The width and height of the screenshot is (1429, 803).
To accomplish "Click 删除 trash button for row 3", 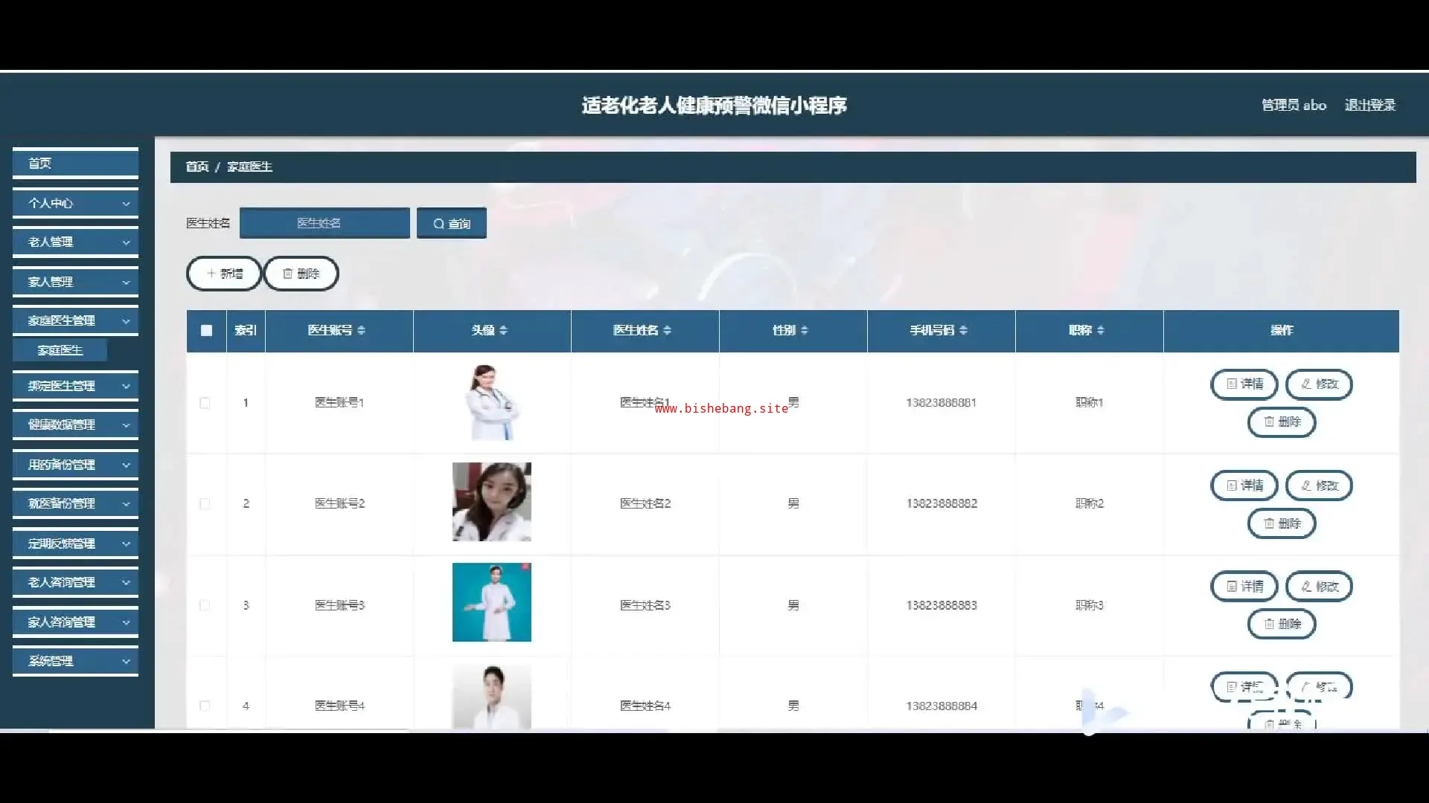I will [1281, 624].
